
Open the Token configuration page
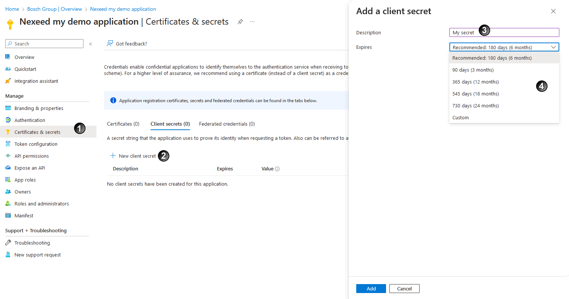[36, 144]
